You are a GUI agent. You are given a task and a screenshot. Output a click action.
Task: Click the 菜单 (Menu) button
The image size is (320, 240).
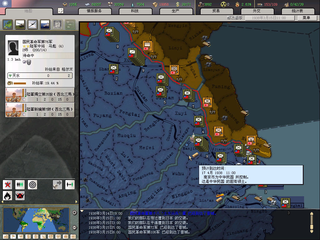(306, 18)
